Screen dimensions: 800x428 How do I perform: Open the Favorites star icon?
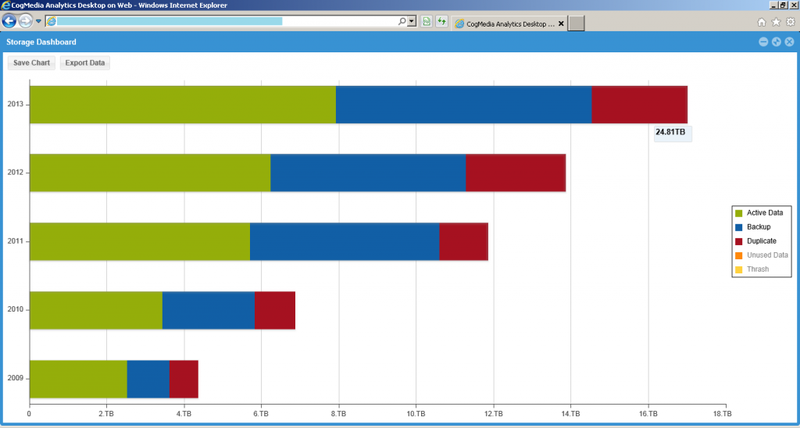(776, 23)
